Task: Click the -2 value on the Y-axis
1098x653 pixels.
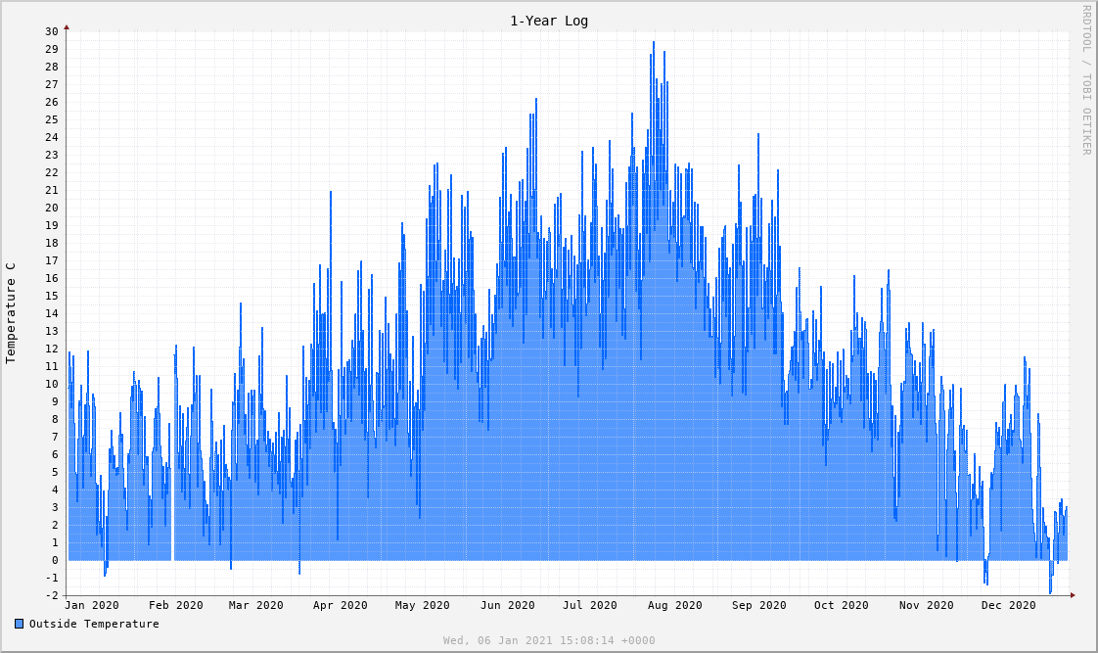Action: click(x=51, y=595)
